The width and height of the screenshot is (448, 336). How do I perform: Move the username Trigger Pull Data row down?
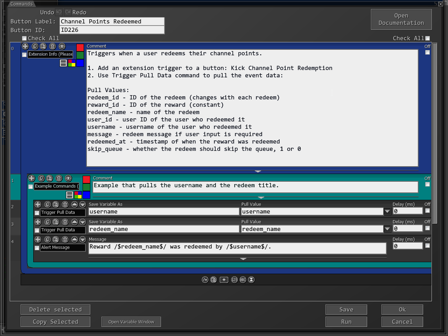(x=83, y=204)
